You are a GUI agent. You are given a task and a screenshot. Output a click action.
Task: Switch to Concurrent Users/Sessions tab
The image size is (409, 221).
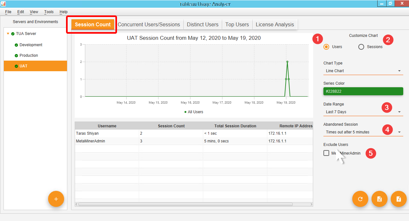[149, 24]
